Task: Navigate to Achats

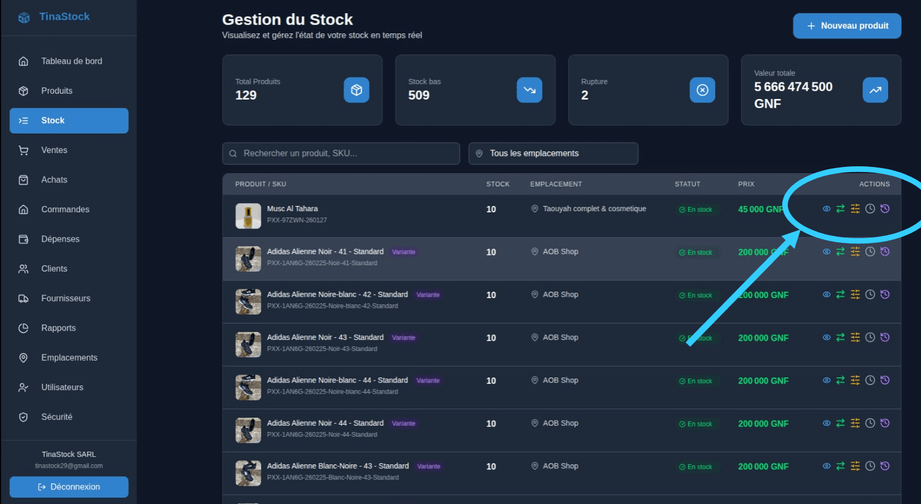Action: point(69,180)
